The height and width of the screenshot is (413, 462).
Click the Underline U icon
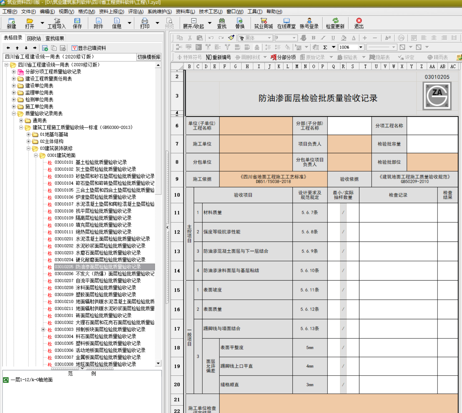coord(333,38)
